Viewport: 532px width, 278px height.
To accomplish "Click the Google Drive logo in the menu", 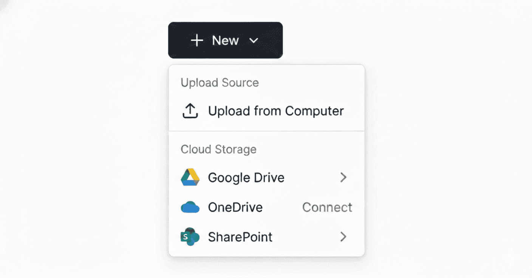I will [189, 177].
